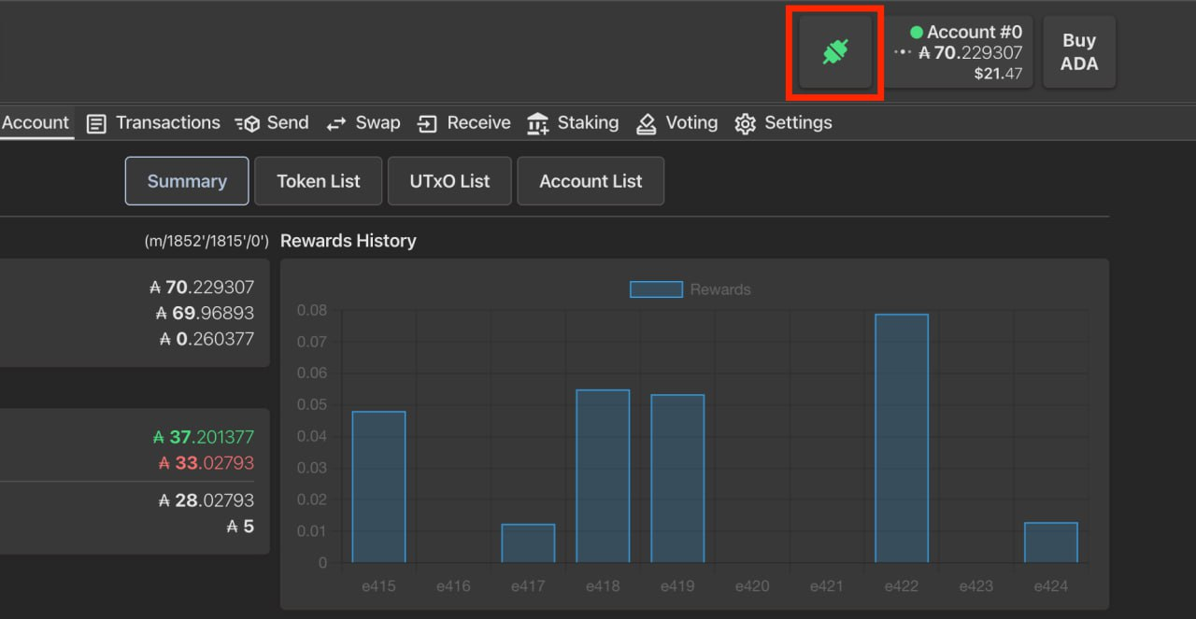Select the Summary tab
The image size is (1196, 619).
tap(187, 181)
